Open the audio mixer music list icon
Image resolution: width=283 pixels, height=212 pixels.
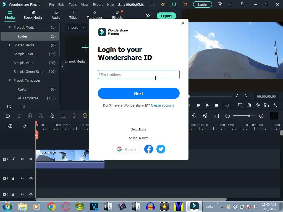click(x=205, y=116)
